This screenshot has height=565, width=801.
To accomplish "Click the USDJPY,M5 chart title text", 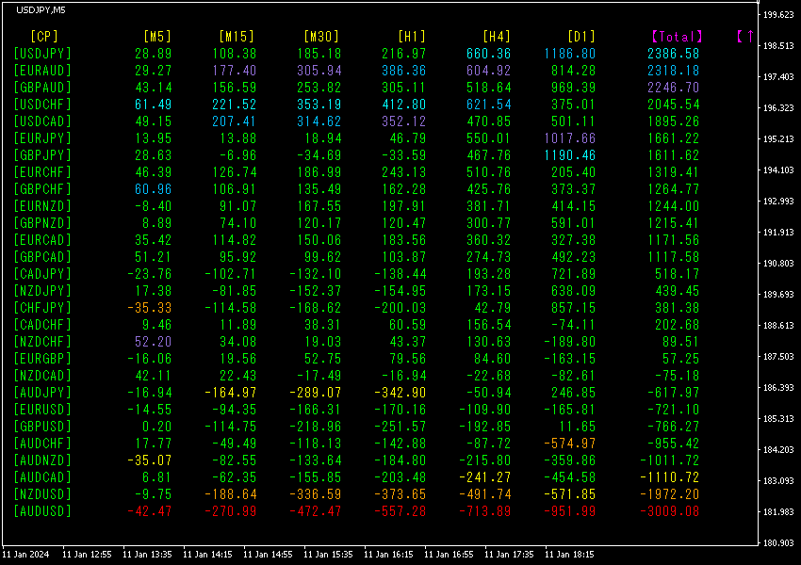I will [x=41, y=10].
